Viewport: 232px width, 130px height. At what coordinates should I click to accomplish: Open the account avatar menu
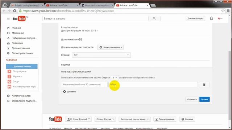(x=220, y=18)
